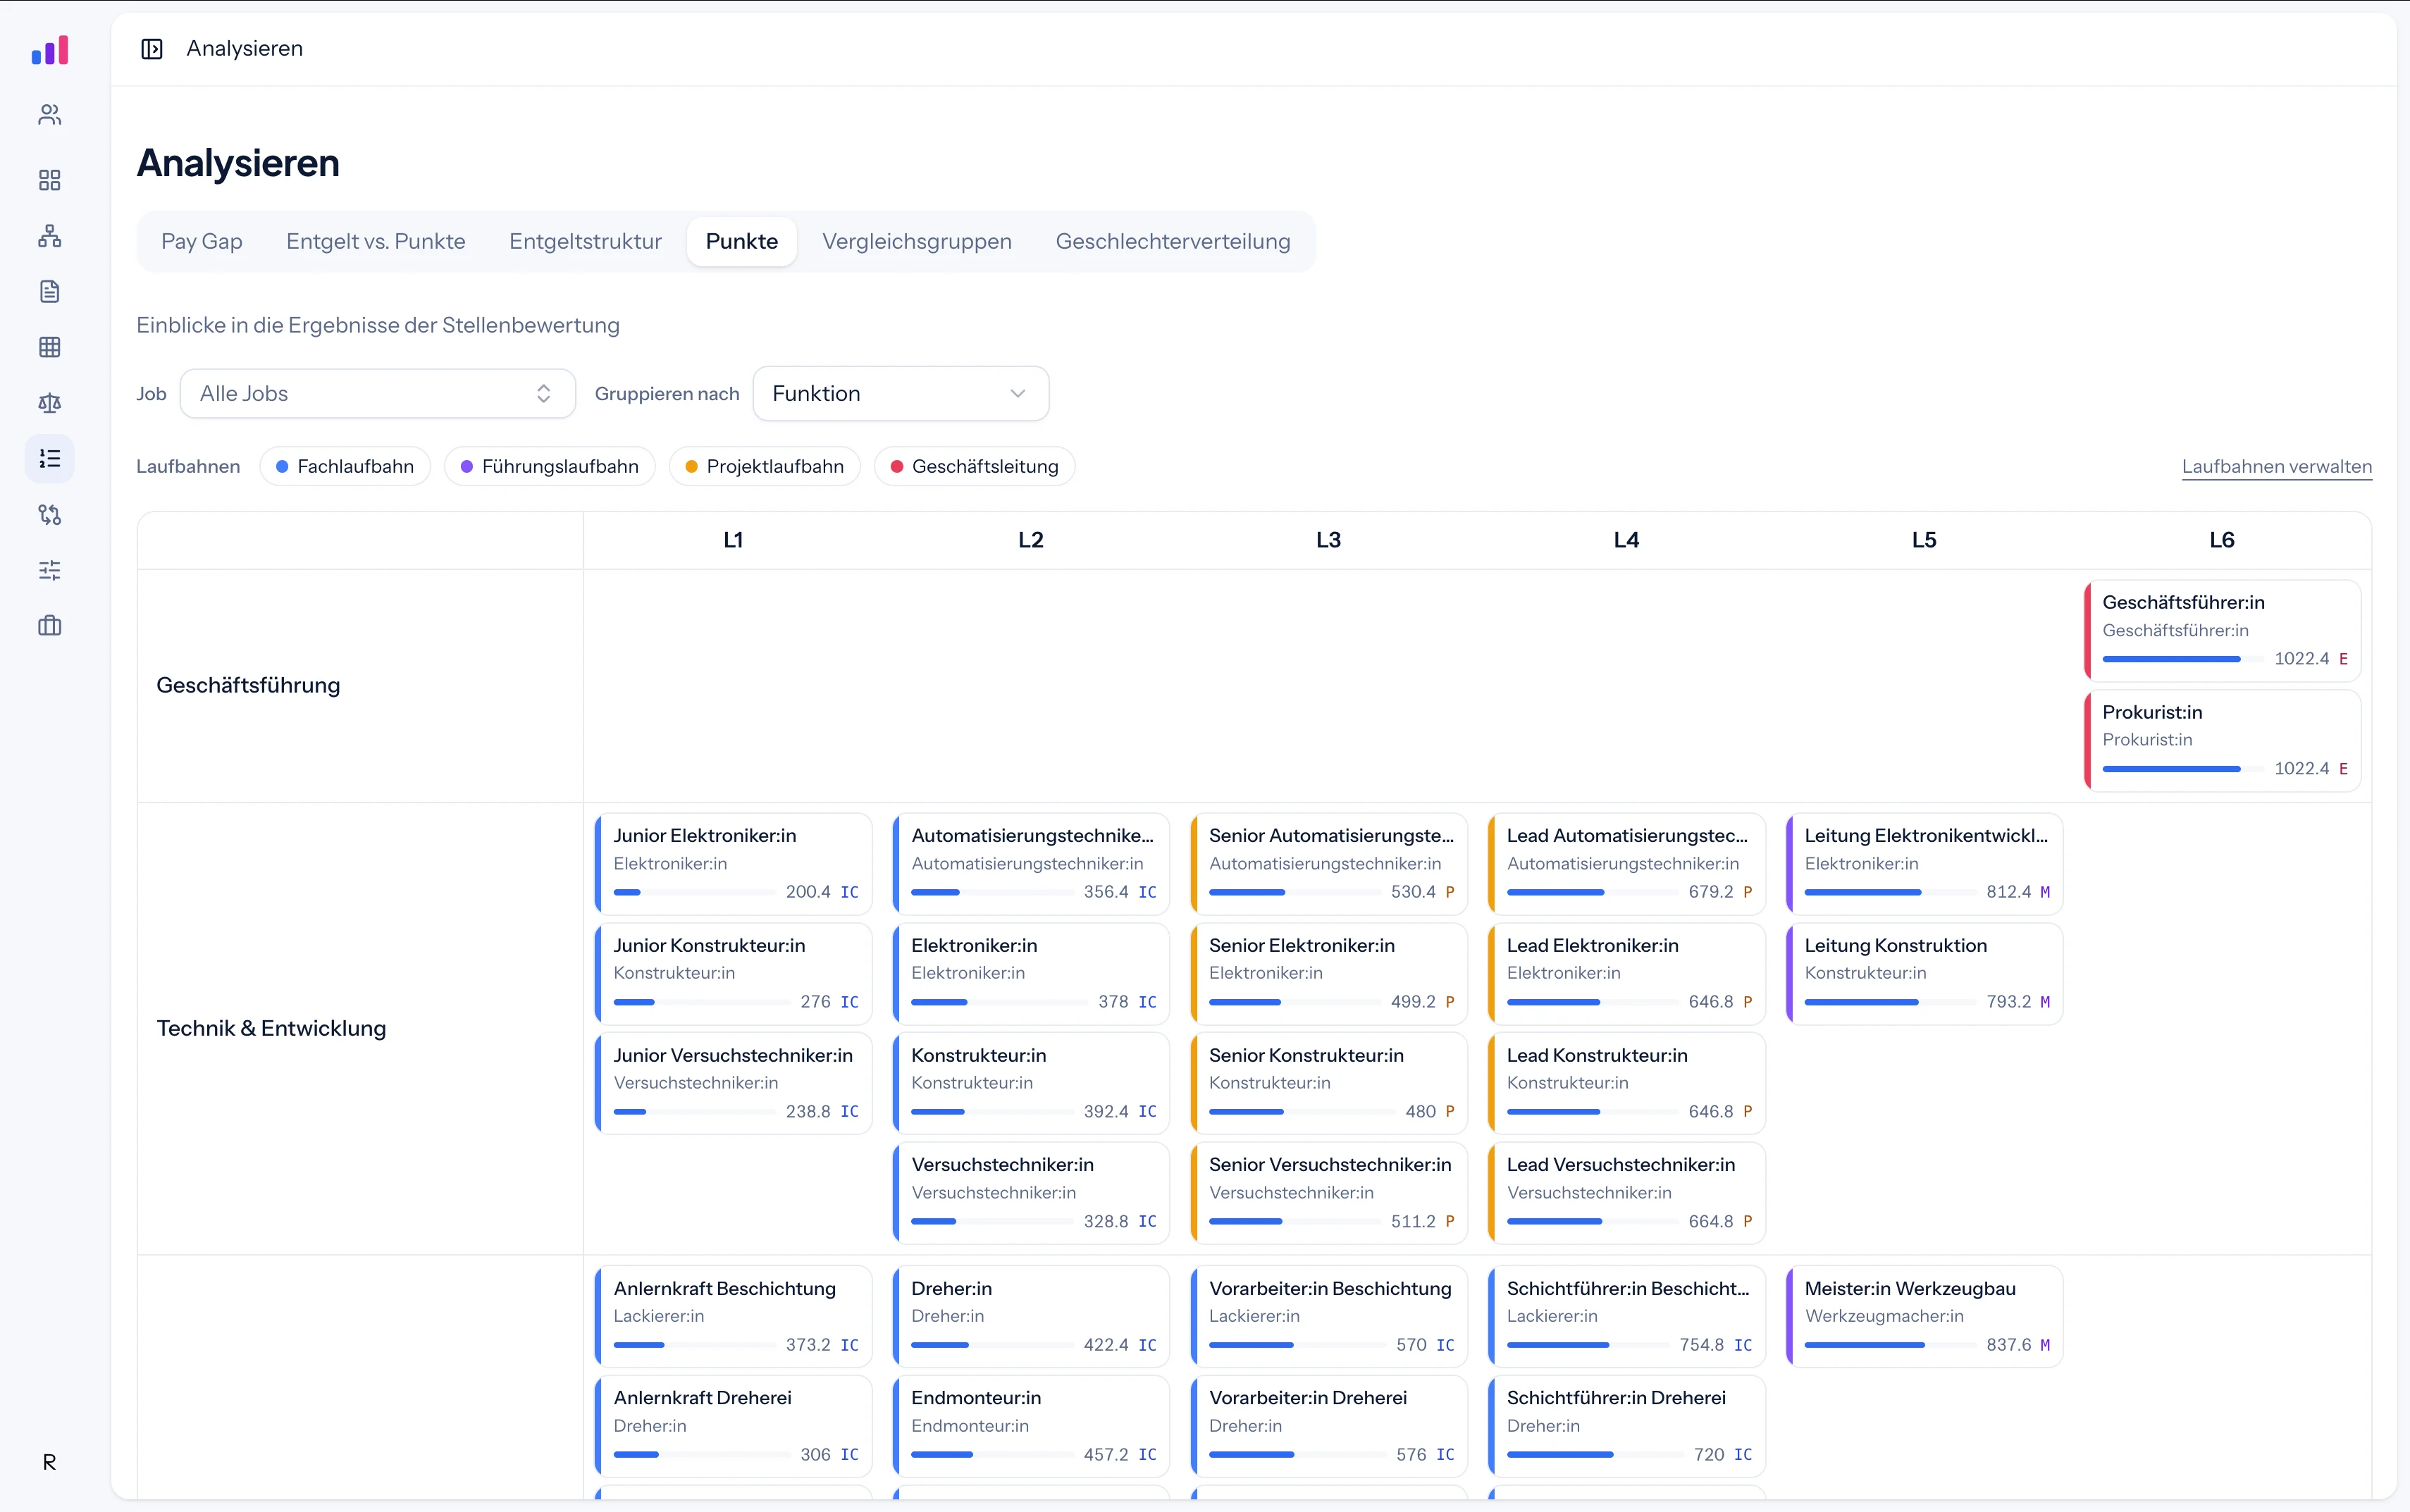
Task: Open the Gruppieren nach Funktion dropdown
Action: click(x=900, y=394)
